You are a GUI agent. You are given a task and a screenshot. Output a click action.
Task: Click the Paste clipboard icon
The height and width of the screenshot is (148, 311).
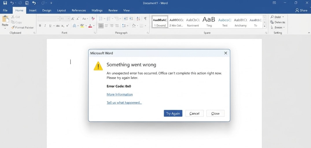click(x=5, y=19)
